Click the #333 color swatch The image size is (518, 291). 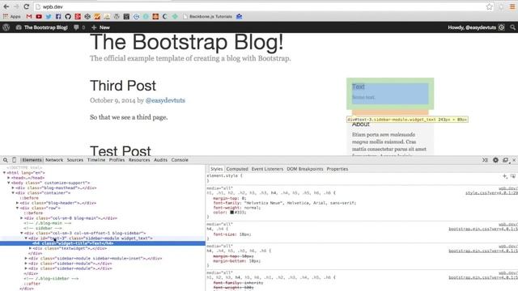[232, 213]
